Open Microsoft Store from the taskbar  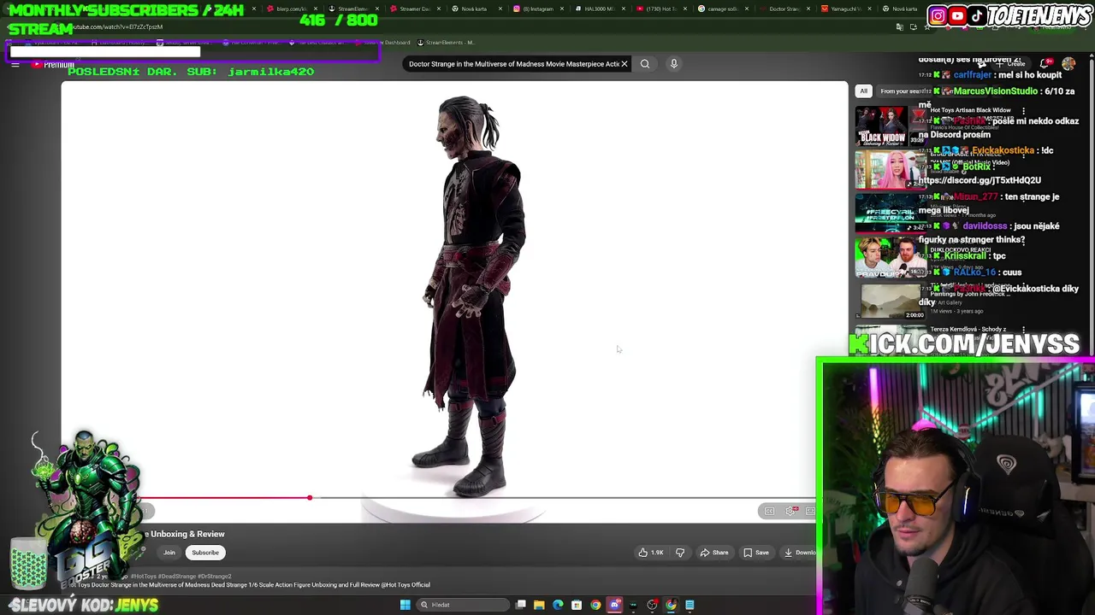(577, 605)
